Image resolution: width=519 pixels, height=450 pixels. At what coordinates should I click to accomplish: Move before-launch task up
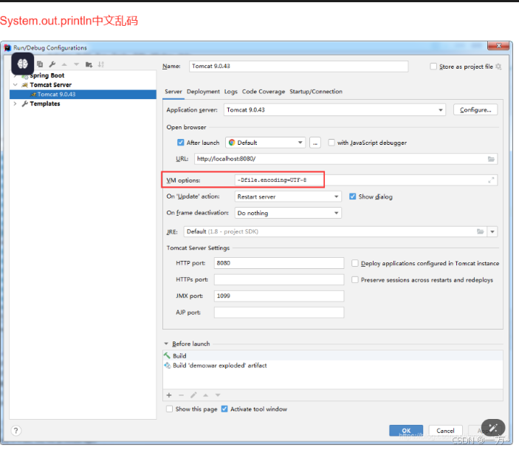(x=205, y=395)
